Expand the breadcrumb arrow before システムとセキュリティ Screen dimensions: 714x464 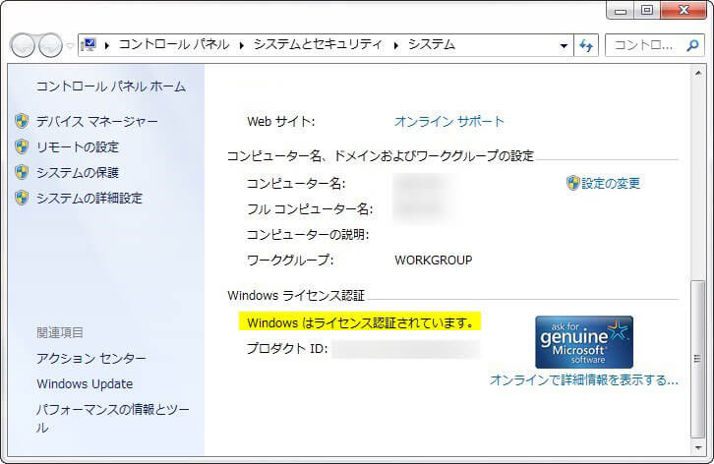pos(241,45)
